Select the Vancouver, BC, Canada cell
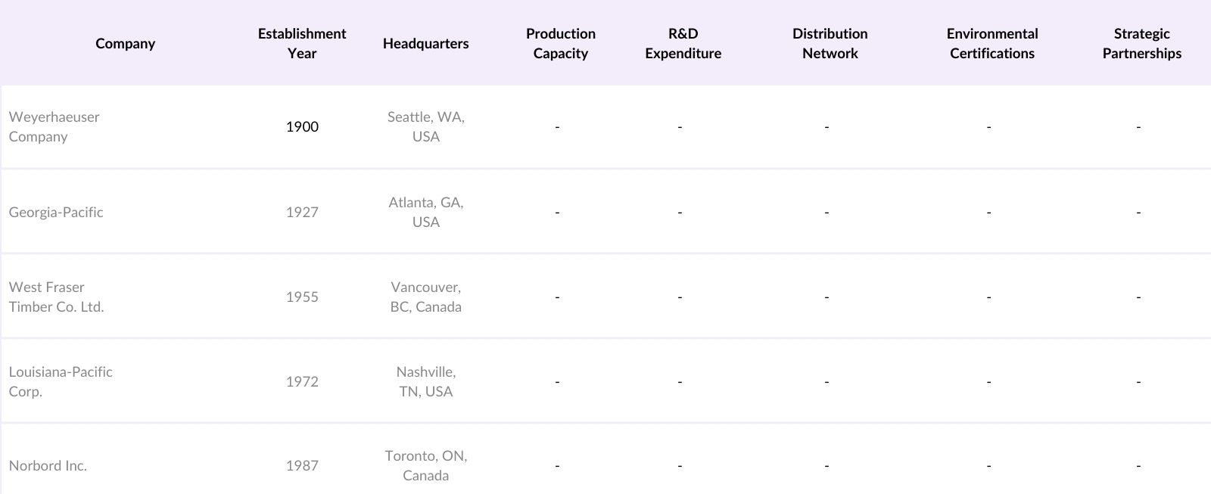This screenshot has width=1211, height=494. point(425,297)
